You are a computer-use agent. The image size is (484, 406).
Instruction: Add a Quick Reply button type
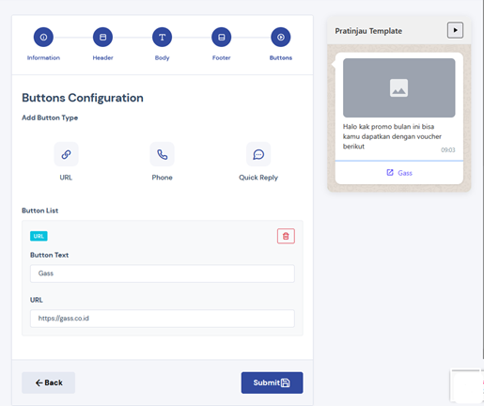pyautogui.click(x=258, y=154)
